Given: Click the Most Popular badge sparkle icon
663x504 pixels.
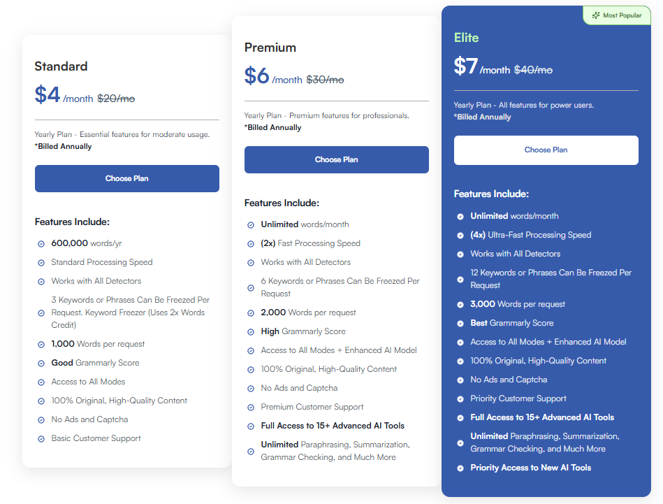Looking at the screenshot, I should point(596,15).
